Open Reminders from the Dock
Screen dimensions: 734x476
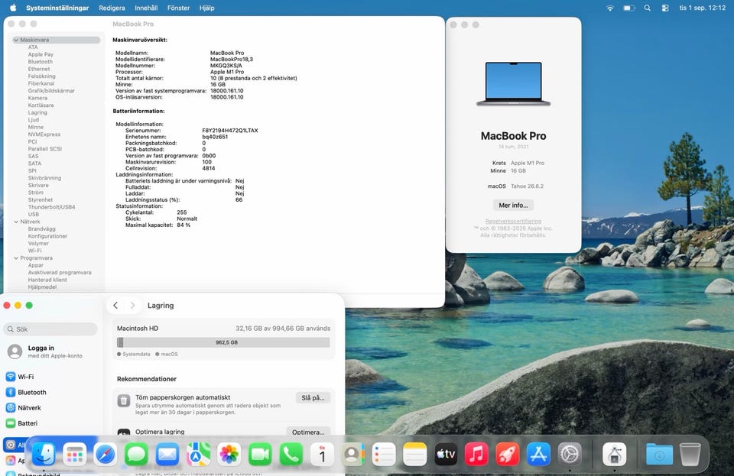tap(384, 454)
